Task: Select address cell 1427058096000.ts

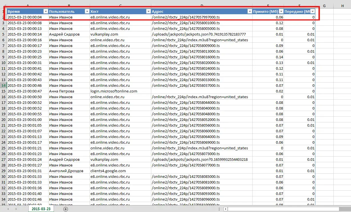Action: [x=201, y=199]
